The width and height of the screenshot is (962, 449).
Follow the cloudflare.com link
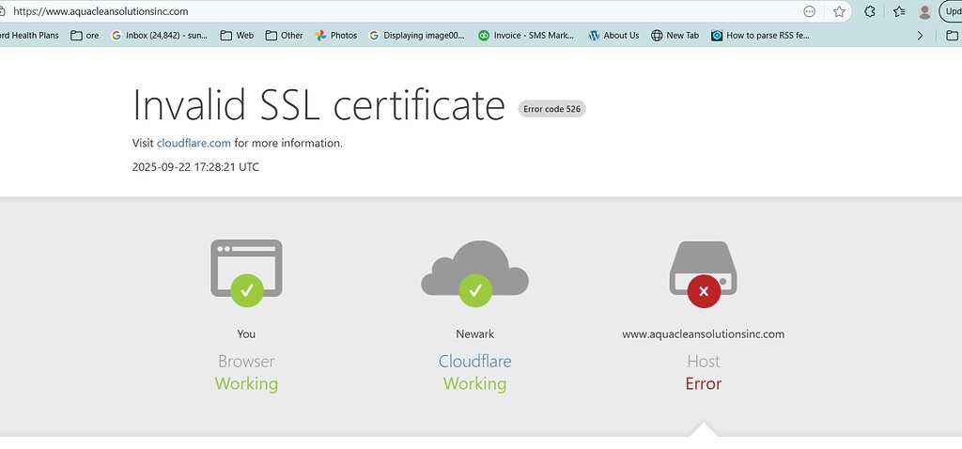pyautogui.click(x=194, y=143)
